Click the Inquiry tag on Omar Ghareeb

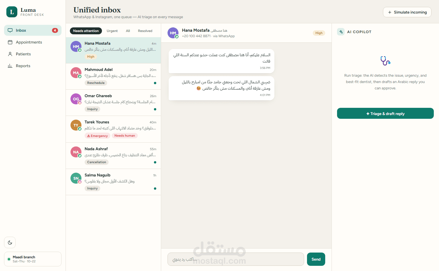point(92,109)
